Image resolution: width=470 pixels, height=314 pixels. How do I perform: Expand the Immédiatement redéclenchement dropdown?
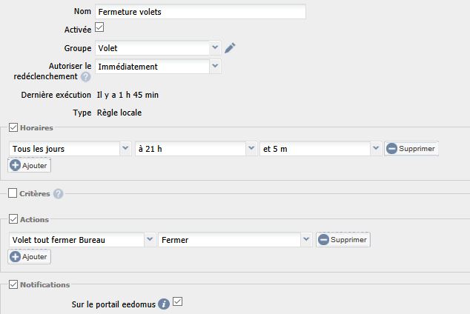(x=158, y=67)
